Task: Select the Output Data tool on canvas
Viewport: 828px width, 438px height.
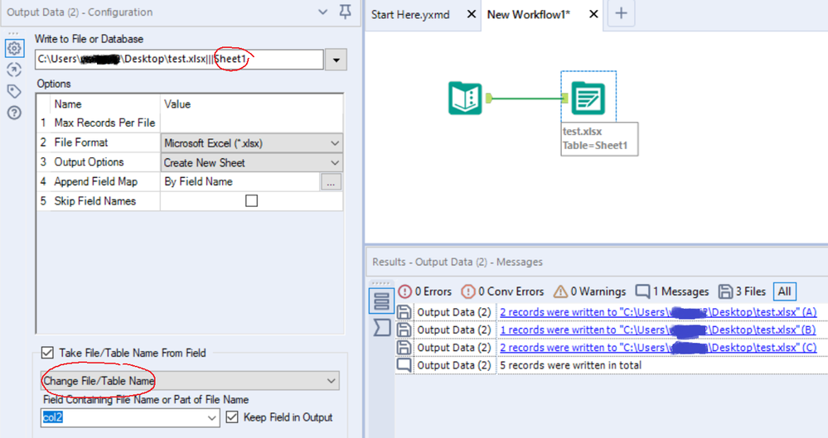Action: point(588,99)
